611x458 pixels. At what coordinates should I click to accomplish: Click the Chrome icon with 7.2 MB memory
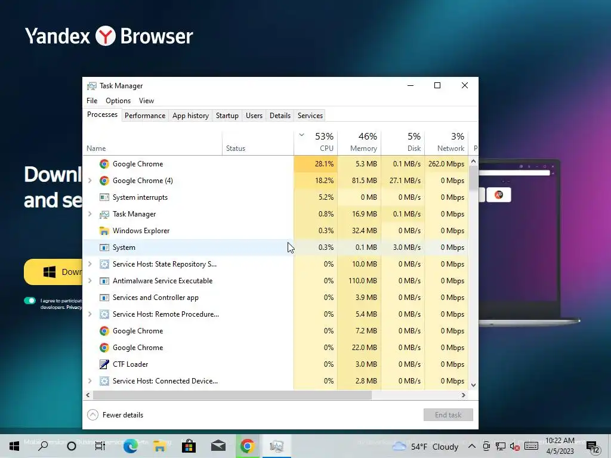(x=104, y=331)
